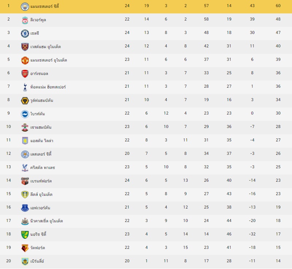This screenshot has height=269, width=292.
Task: Click the West Ham United crest
Action: pos(25,47)
